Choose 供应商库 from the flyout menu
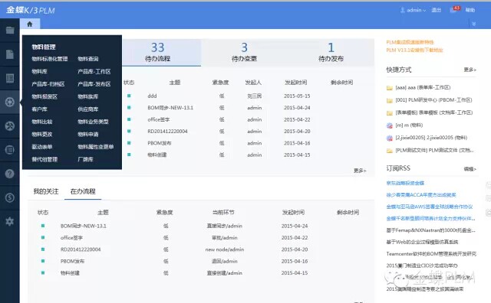The image size is (491, 303). (x=88, y=109)
